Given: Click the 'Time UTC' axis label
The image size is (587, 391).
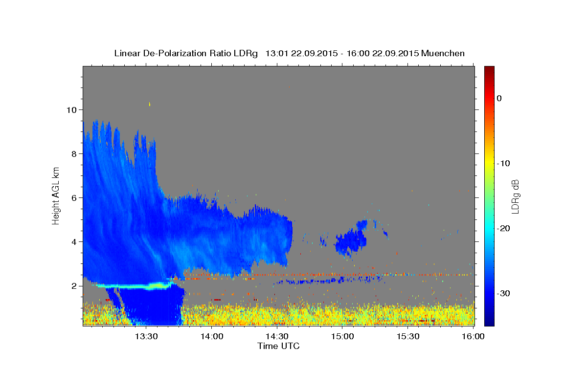Looking at the screenshot, I should [x=278, y=347].
